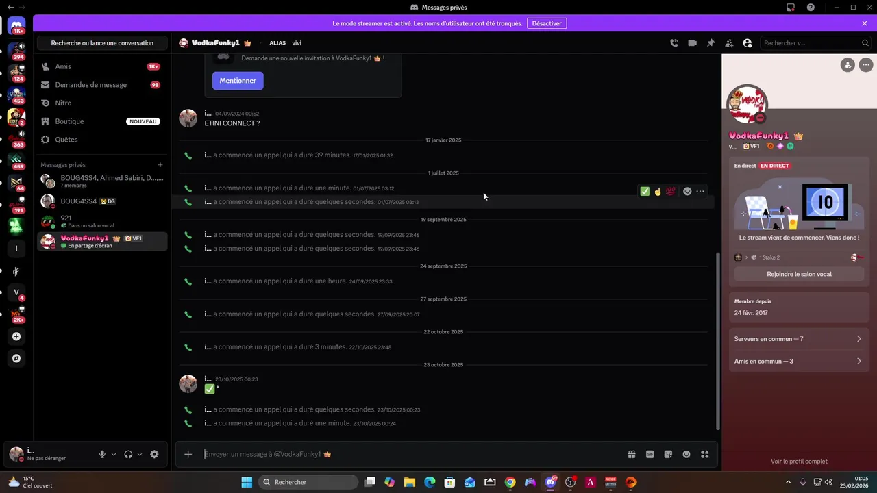Select the VodkaFunky1 conversation in the list

(x=102, y=241)
